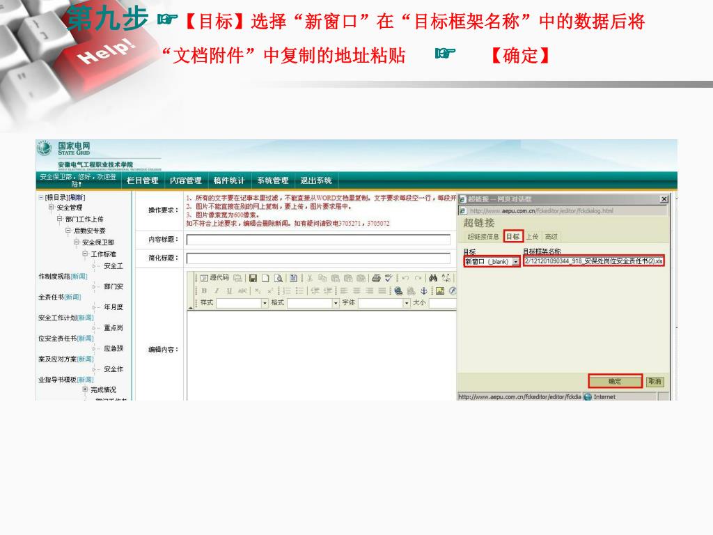Align text left
Image resolution: width=713 pixels, height=535 pixels.
(x=344, y=290)
